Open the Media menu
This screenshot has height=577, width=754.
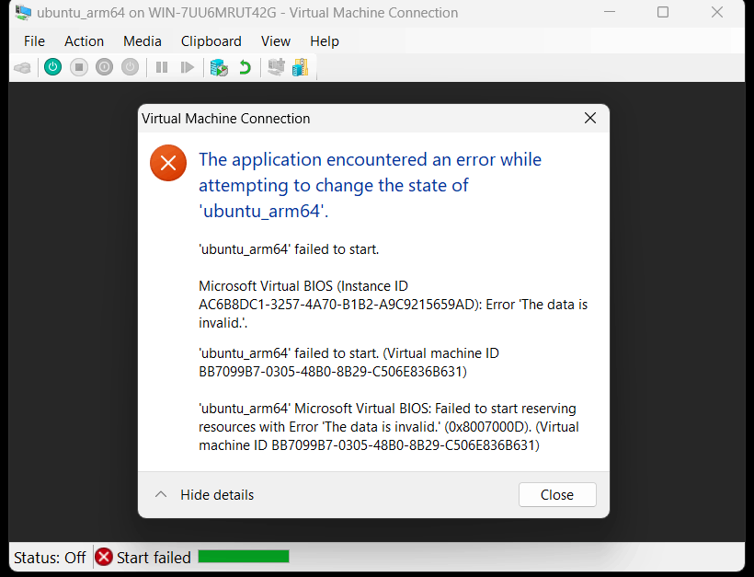coord(143,41)
